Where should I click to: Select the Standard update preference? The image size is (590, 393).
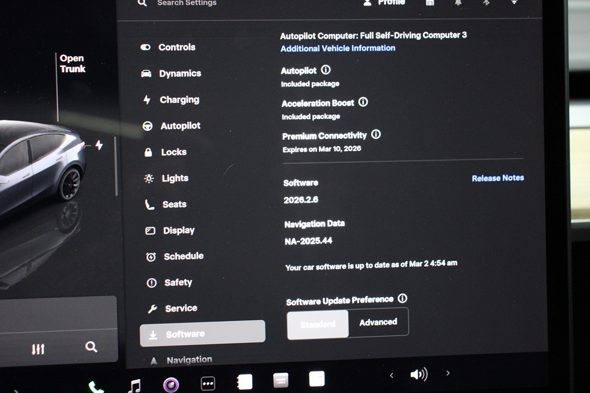coord(318,324)
